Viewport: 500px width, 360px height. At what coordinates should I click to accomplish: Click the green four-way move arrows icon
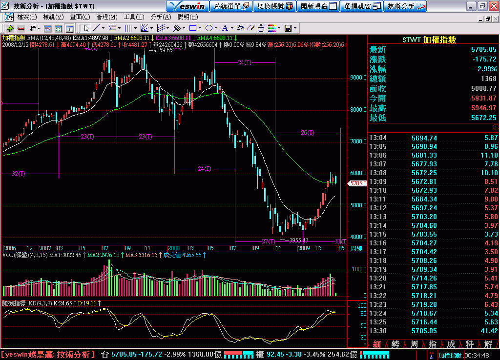click(10, 29)
